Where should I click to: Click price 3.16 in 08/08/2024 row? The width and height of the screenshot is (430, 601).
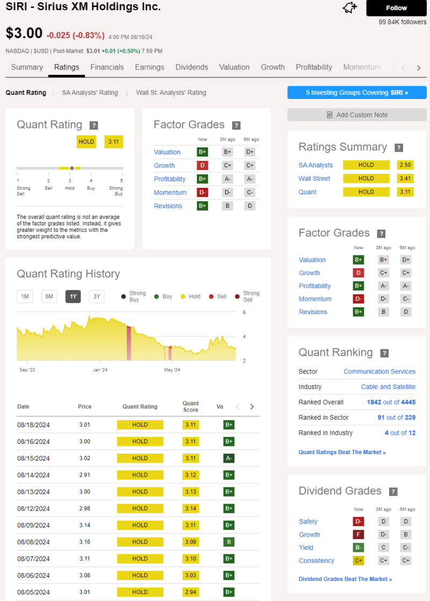point(84,542)
